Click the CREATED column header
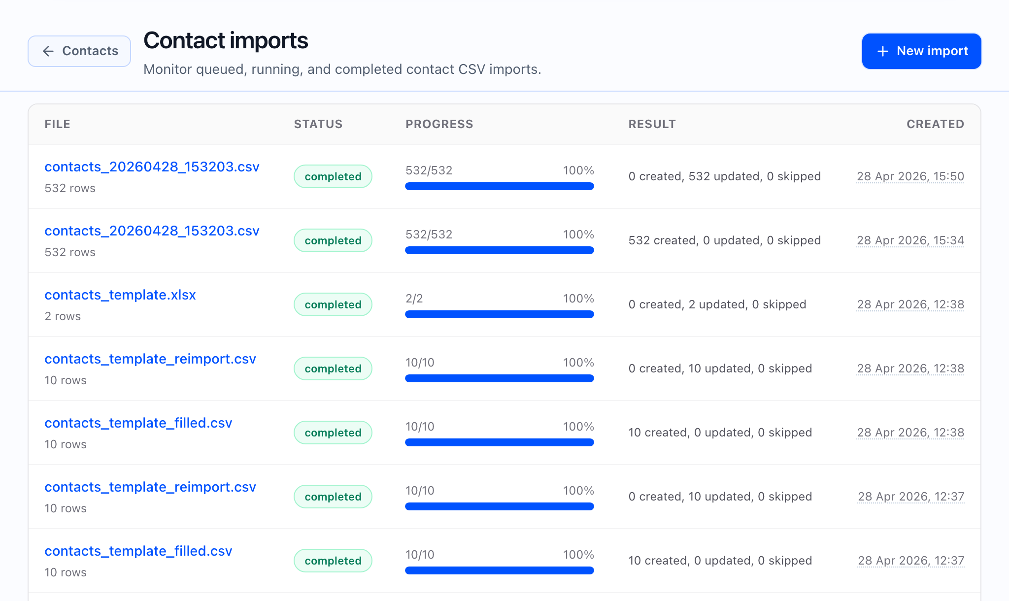 click(x=936, y=124)
